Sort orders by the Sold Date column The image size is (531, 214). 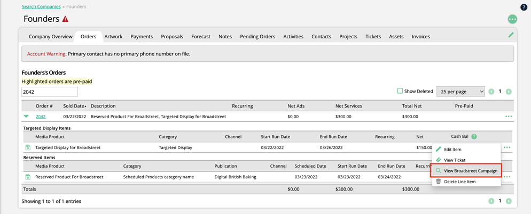click(75, 106)
